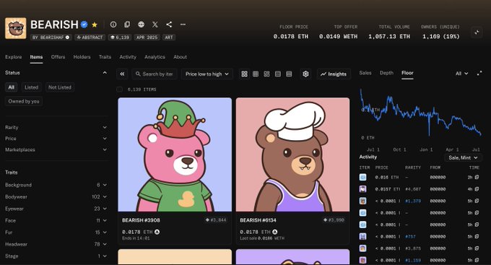Open the three-dot more options menu
This screenshot has width=491, height=265.
point(183,25)
